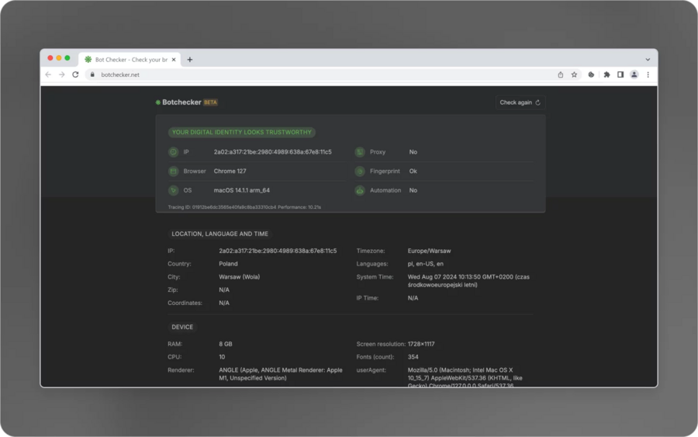The image size is (698, 437).
Task: Open the profile avatar icon
Action: point(634,75)
